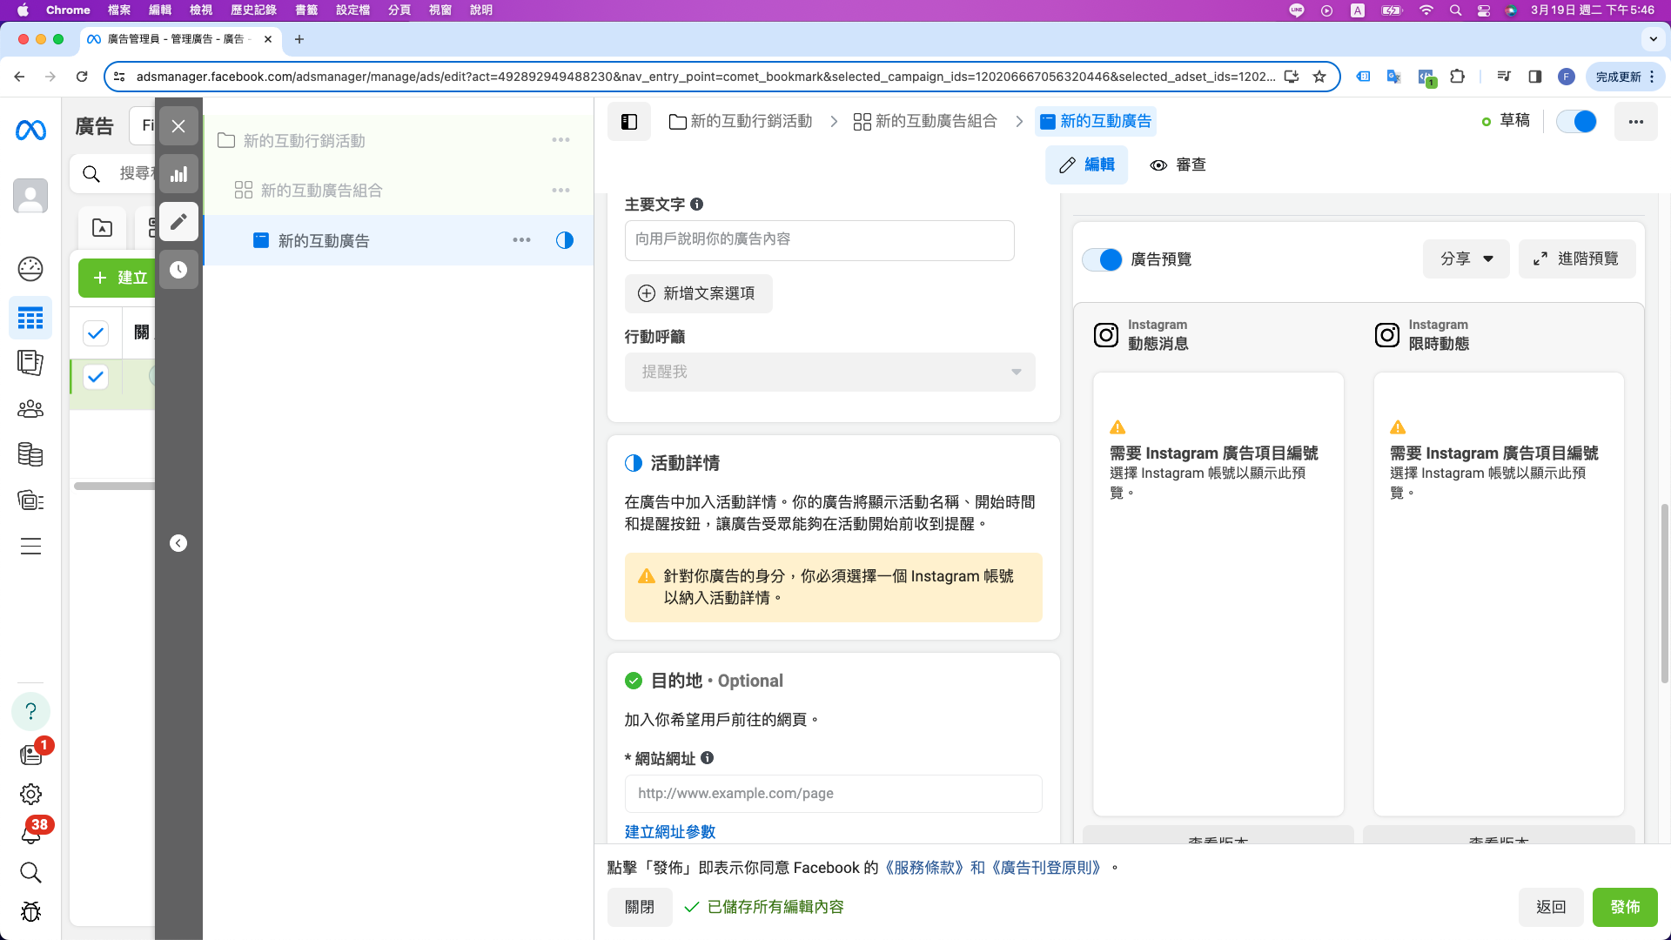
Task: Open the Ads reporting documents icon
Action: click(30, 362)
